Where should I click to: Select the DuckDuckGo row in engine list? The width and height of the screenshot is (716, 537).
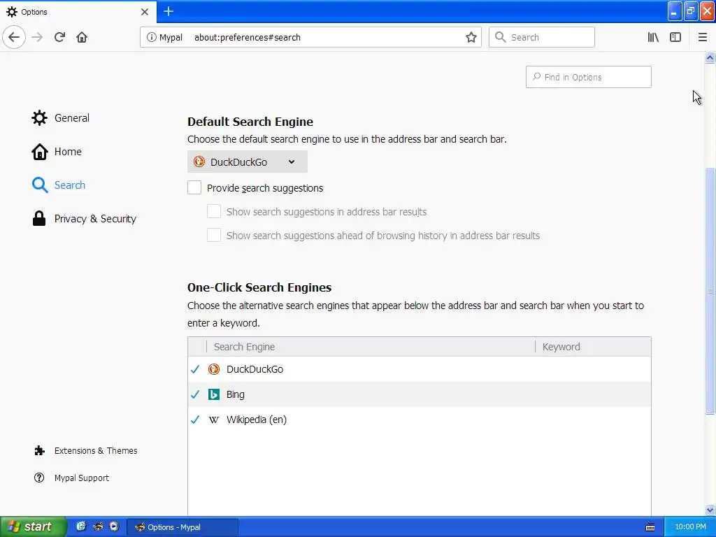(420, 369)
